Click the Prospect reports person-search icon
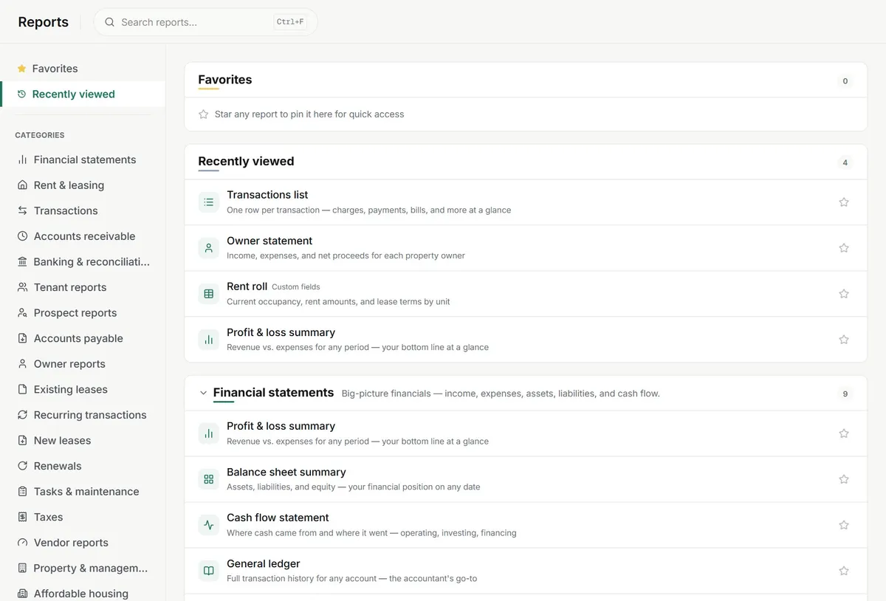 pos(22,313)
